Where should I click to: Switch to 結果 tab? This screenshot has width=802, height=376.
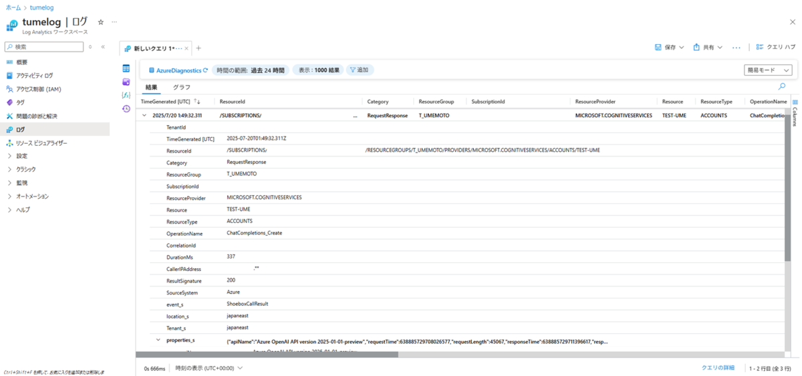tap(152, 88)
